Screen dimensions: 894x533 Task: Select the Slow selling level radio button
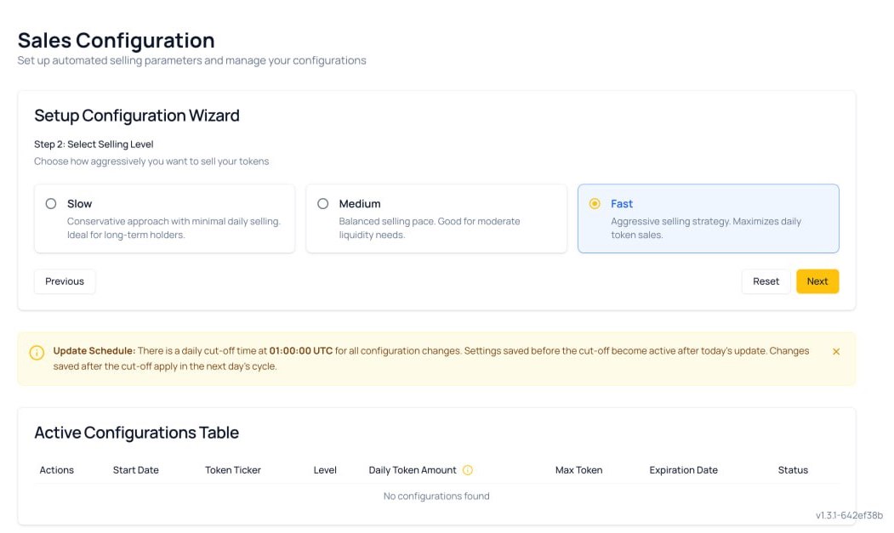coord(51,204)
